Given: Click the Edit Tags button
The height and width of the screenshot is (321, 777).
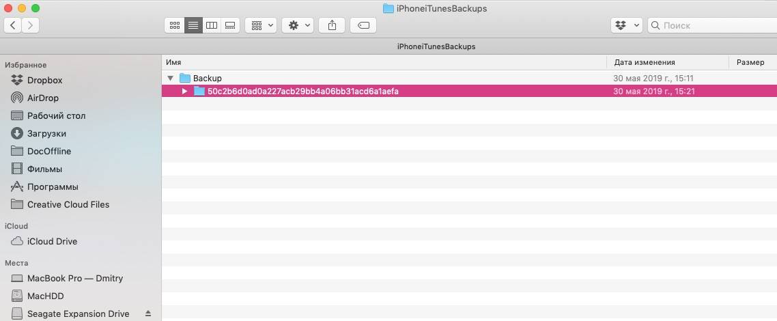Looking at the screenshot, I should [x=363, y=25].
